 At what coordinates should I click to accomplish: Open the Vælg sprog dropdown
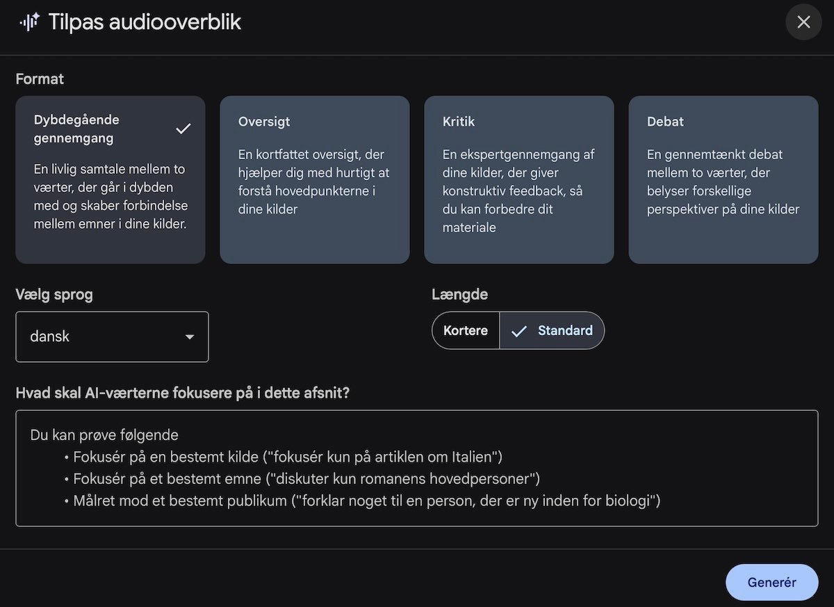click(x=112, y=337)
